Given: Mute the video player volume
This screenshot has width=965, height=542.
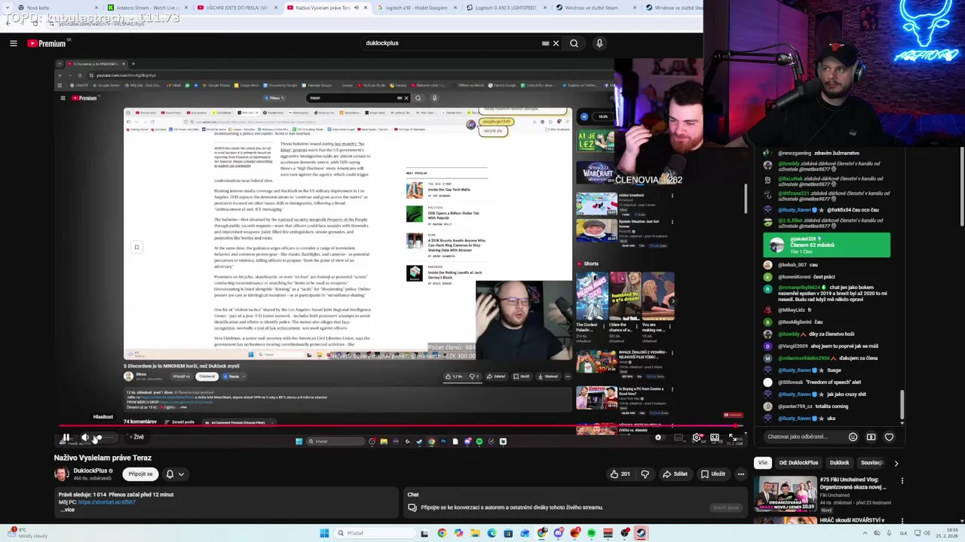Looking at the screenshot, I should (85, 437).
